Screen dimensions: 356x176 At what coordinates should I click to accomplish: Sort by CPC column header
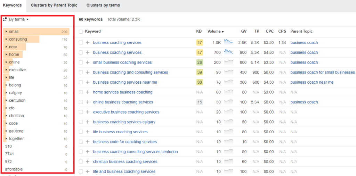coord(270,32)
